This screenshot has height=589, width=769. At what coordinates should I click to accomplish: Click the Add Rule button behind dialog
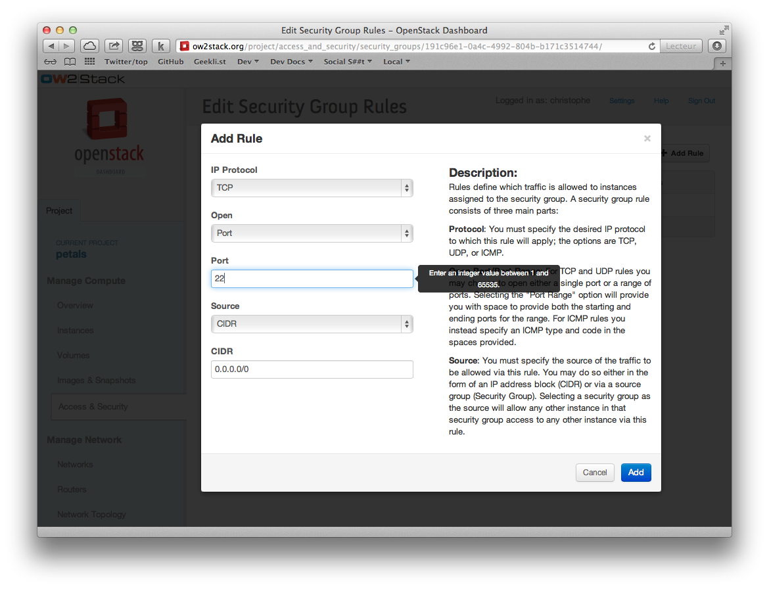pos(684,153)
